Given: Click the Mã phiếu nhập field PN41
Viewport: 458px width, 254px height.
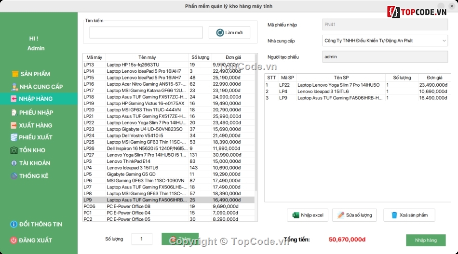Looking at the screenshot, I should tap(385, 25).
